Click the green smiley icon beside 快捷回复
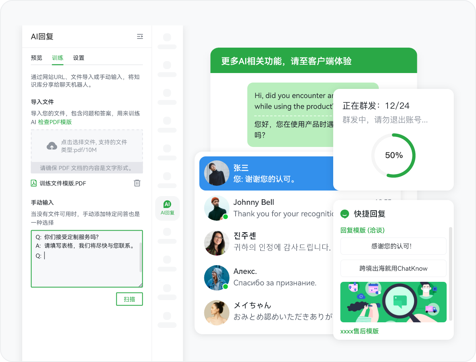Viewport: 476px width, 362px height. tap(345, 214)
